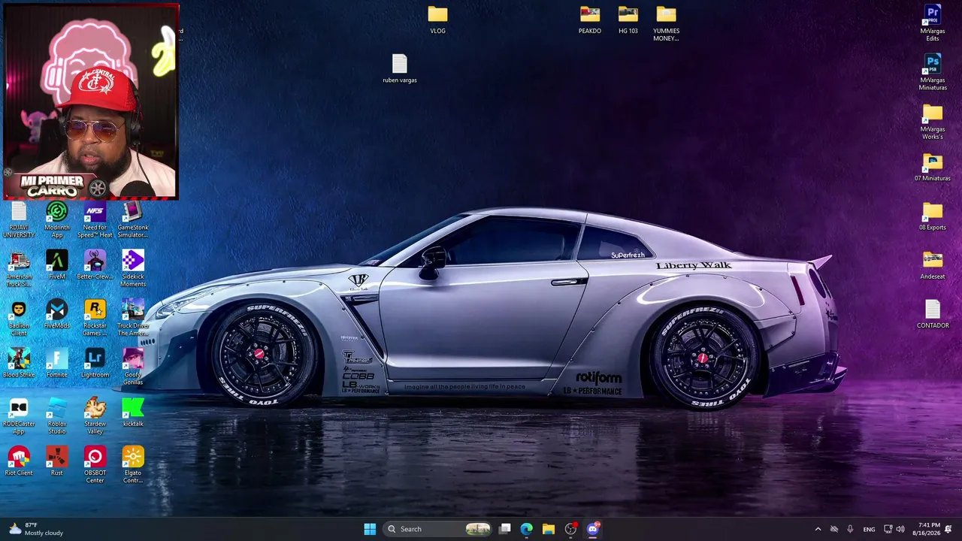The height and width of the screenshot is (541, 962).
Task: Select the Lightroom shortcut icon
Action: pyautogui.click(x=95, y=364)
